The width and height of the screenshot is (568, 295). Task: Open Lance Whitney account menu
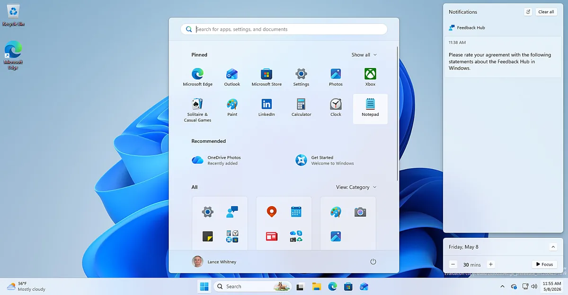(214, 261)
